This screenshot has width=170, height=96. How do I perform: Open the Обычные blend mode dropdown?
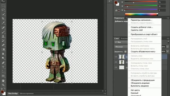tap(121, 47)
